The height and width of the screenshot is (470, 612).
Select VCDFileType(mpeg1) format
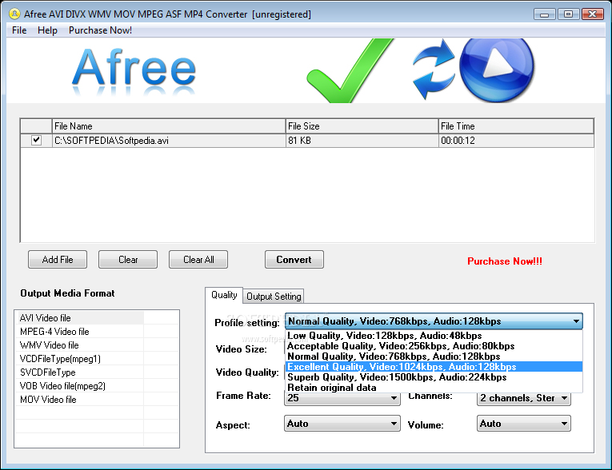(80, 359)
